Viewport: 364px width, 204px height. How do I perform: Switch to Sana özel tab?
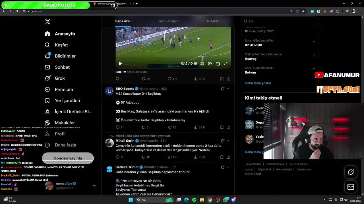coord(123,21)
